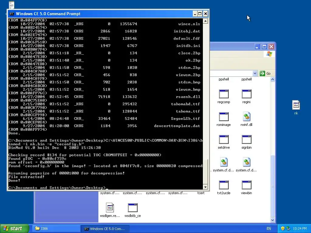Maximize the Command Prompt window
This screenshot has height=233, width=311.
(x=200, y=14)
